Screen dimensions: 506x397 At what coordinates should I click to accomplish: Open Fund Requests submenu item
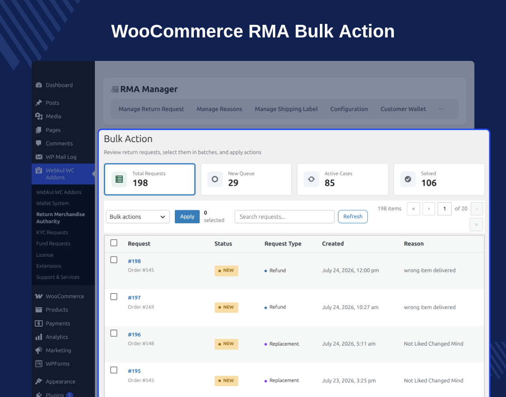click(x=53, y=244)
